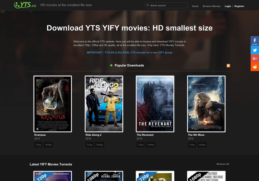The image size is (259, 181).
Task: Open the Ride Along 2 poster
Action: pos(104,104)
